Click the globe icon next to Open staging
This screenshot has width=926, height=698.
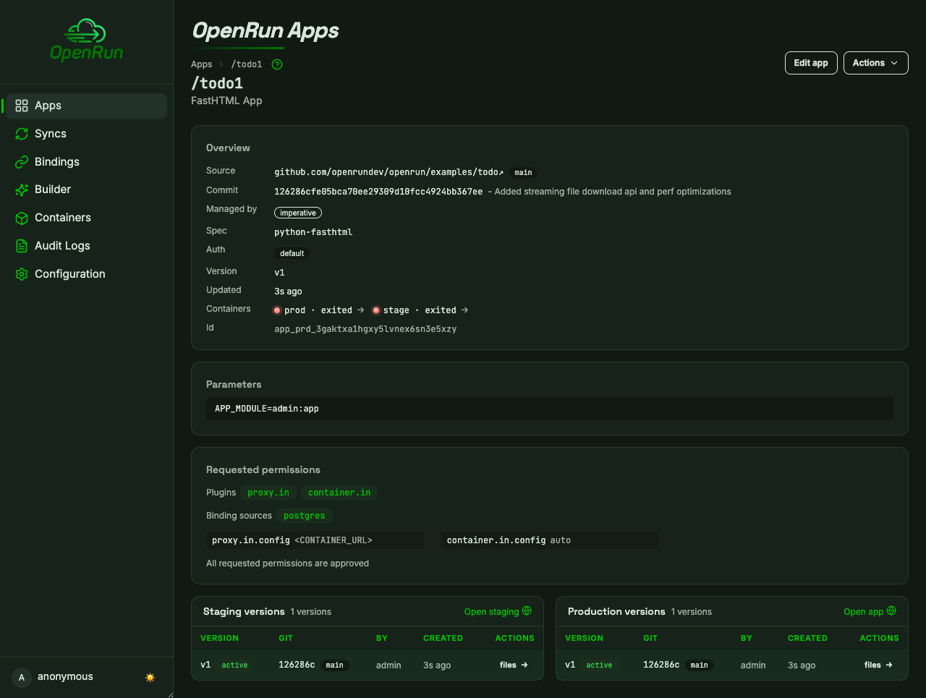[x=527, y=611]
